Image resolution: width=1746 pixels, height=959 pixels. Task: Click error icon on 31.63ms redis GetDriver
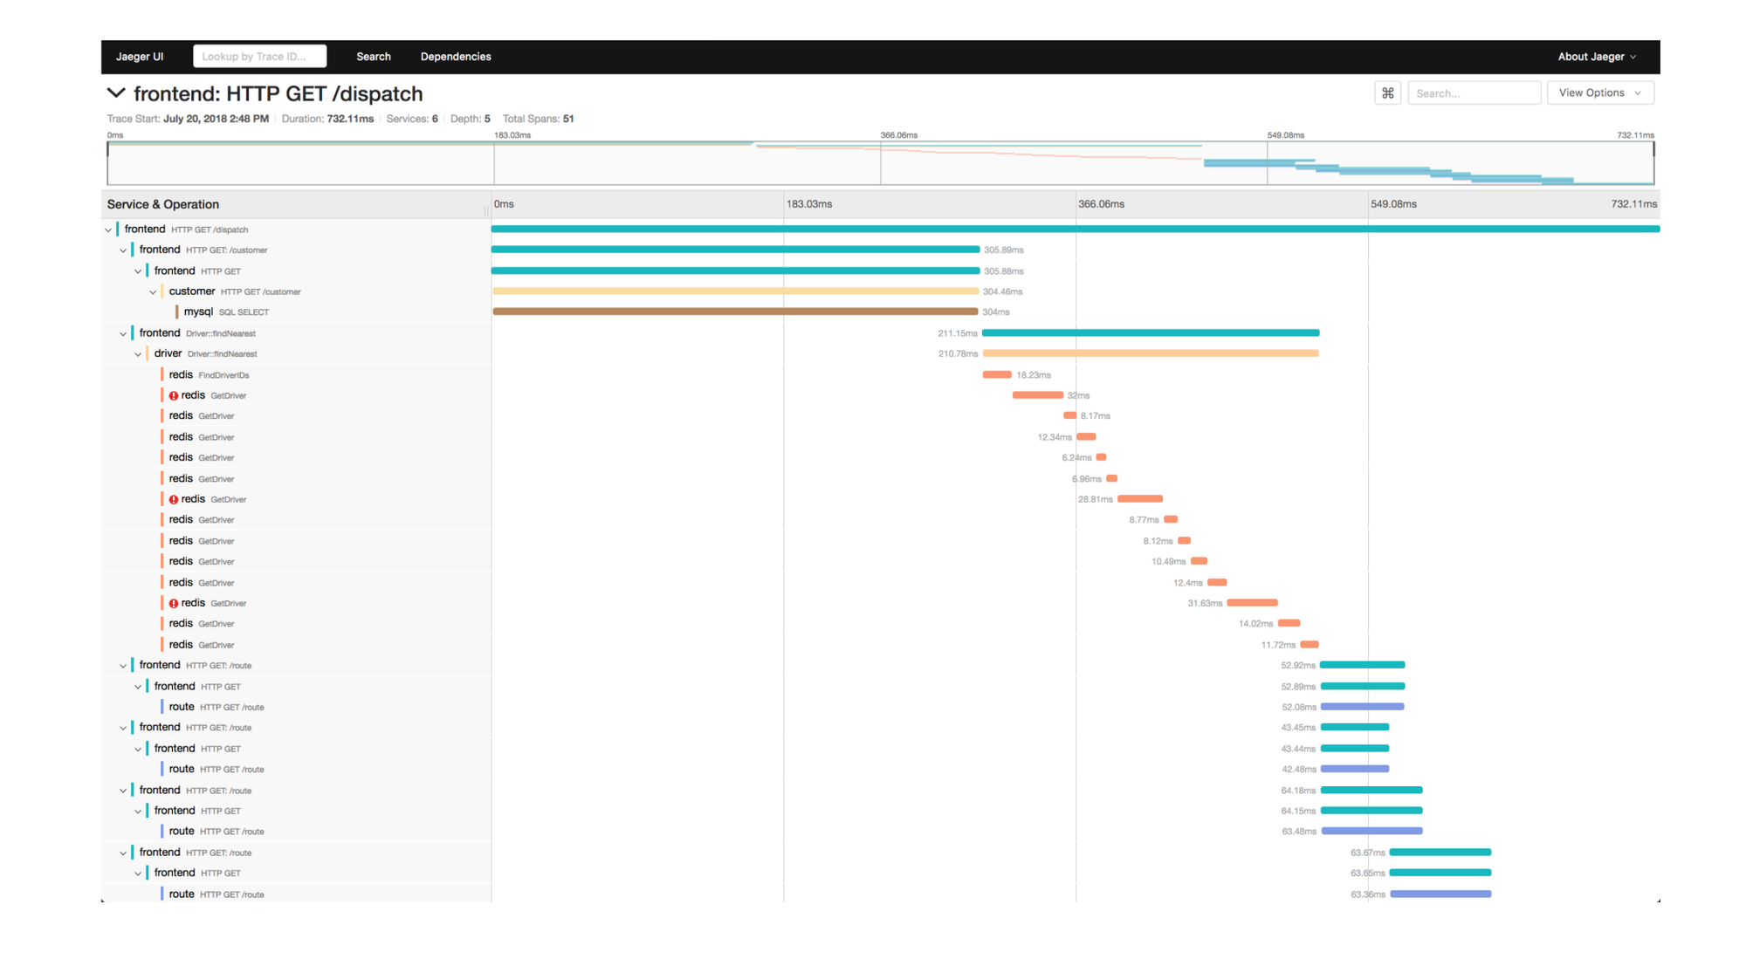(174, 603)
